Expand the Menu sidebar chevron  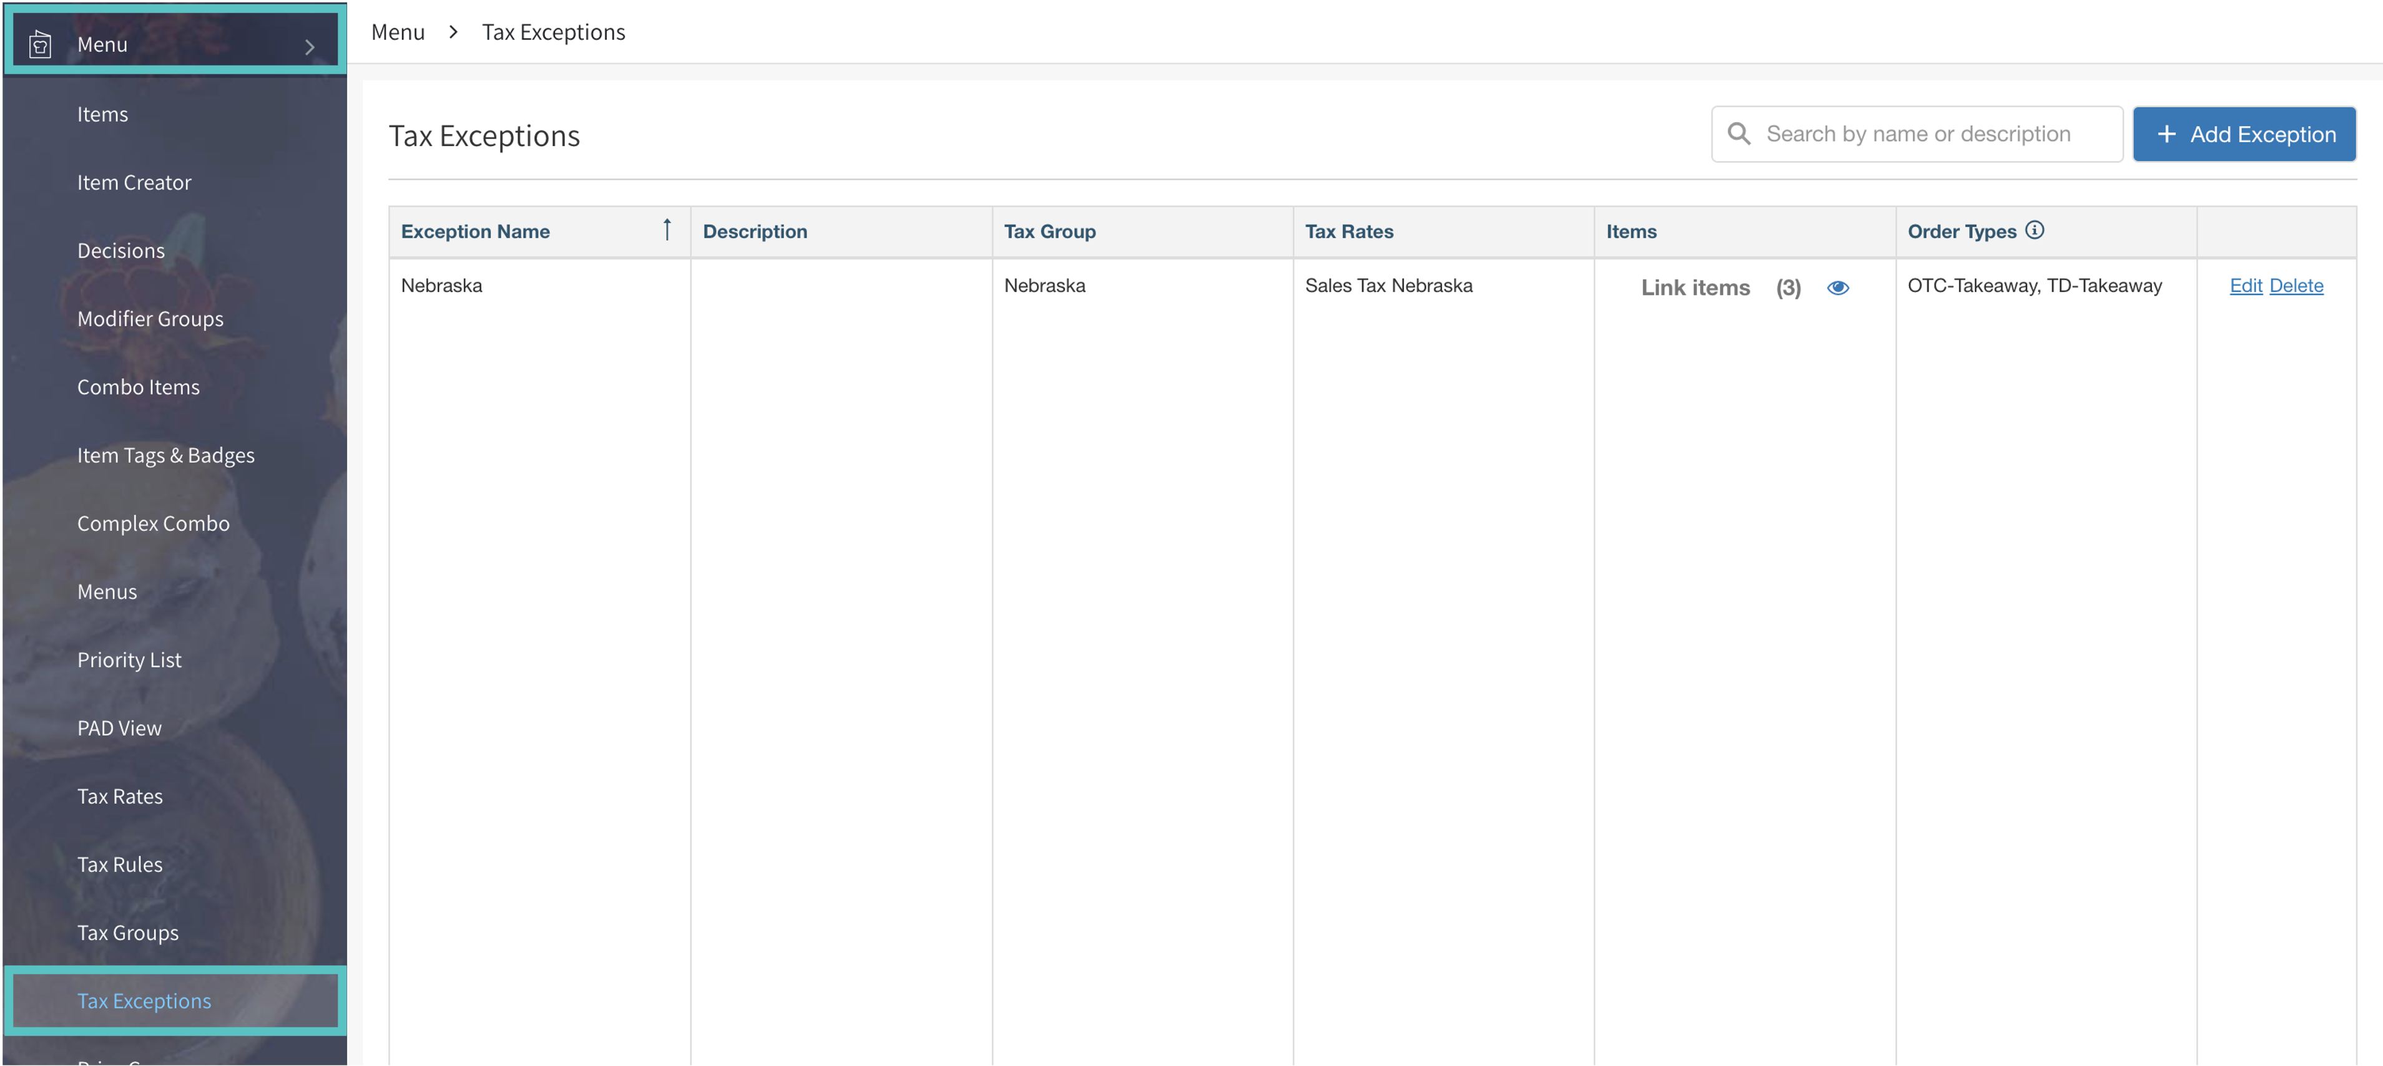(310, 46)
